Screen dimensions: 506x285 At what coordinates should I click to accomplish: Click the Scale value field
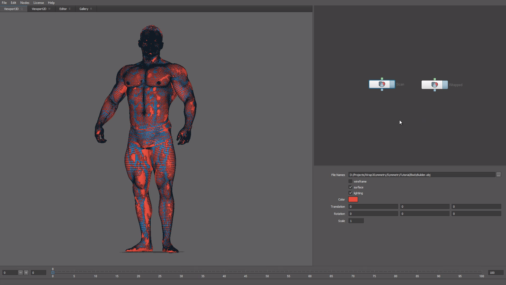tap(356, 221)
